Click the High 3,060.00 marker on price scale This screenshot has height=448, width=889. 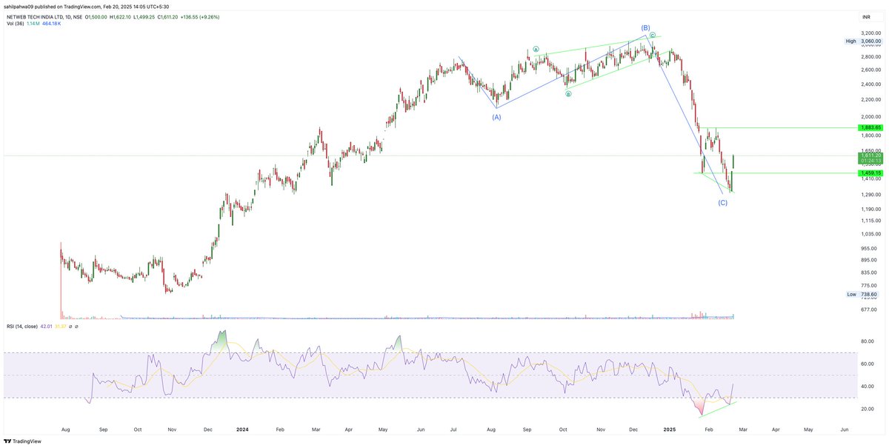pyautogui.click(x=864, y=41)
